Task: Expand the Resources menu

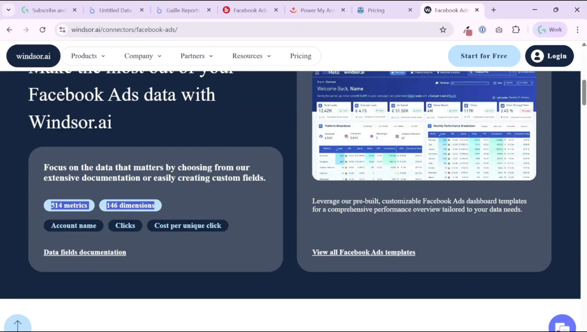Action: (x=251, y=56)
